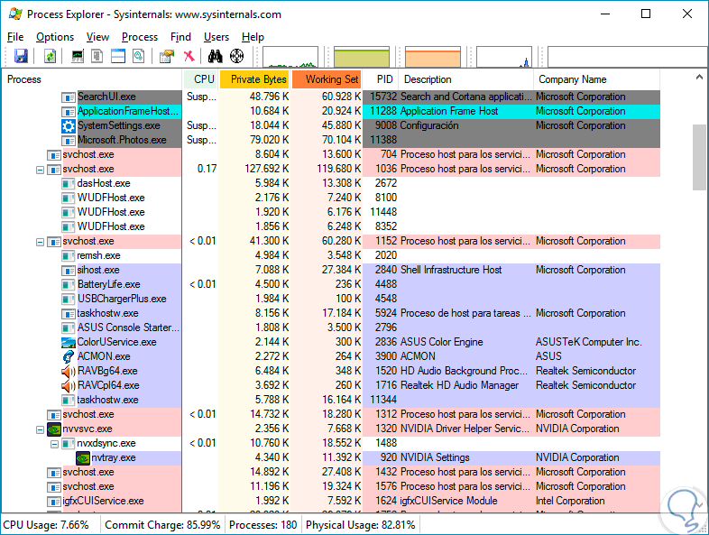Collapse the nvvsvc.exe process tree

tap(41, 429)
